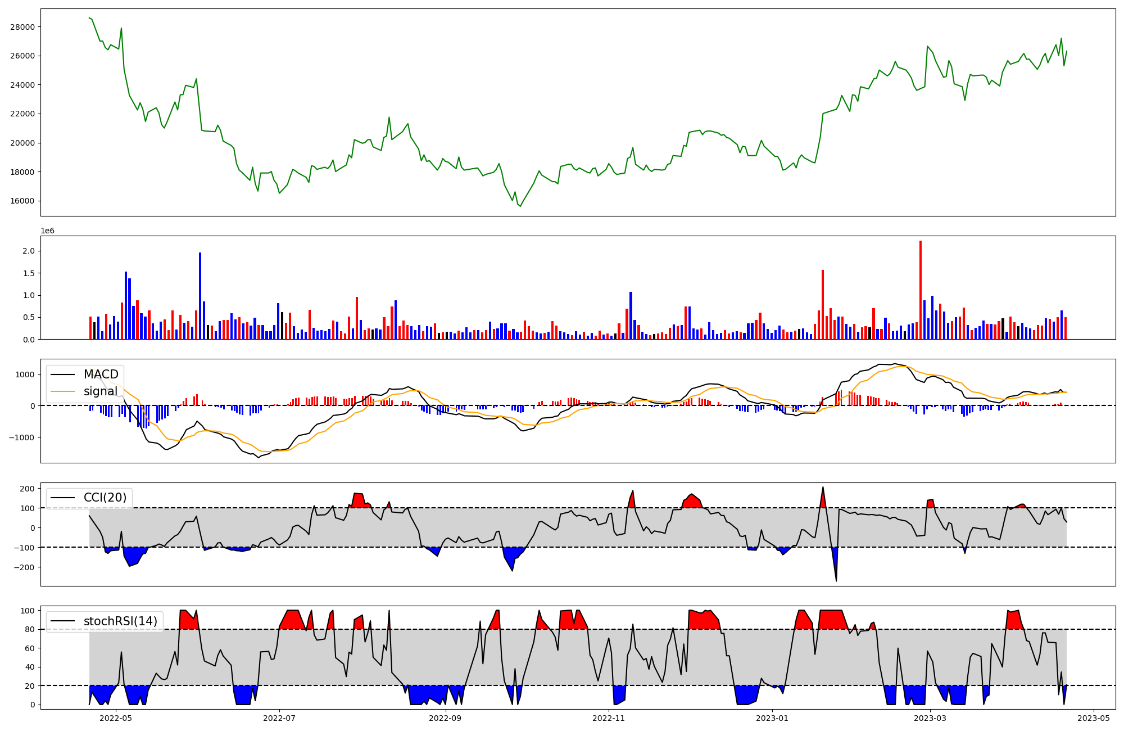This screenshot has height=731, width=1124.
Task: Click the tallest red volume bar
Action: click(921, 290)
